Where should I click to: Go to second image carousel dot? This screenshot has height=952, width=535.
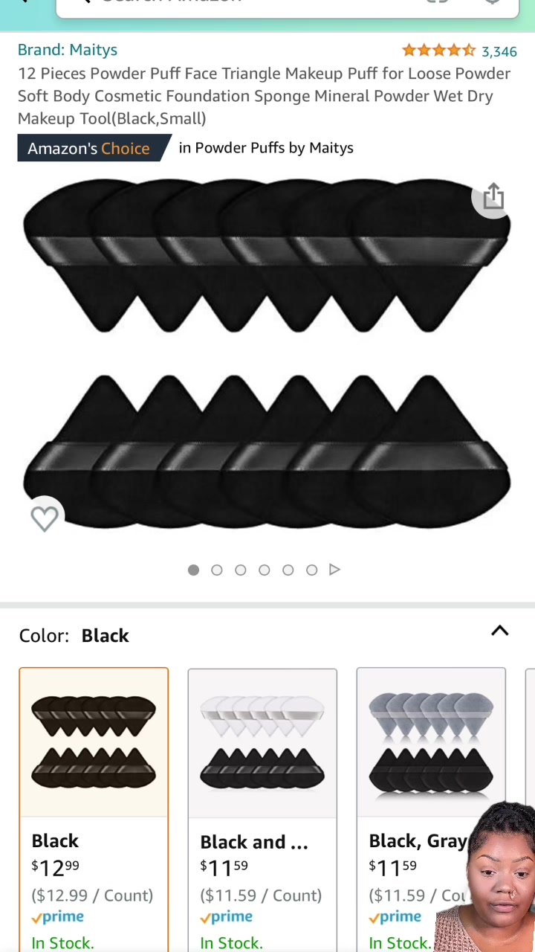[x=217, y=570]
